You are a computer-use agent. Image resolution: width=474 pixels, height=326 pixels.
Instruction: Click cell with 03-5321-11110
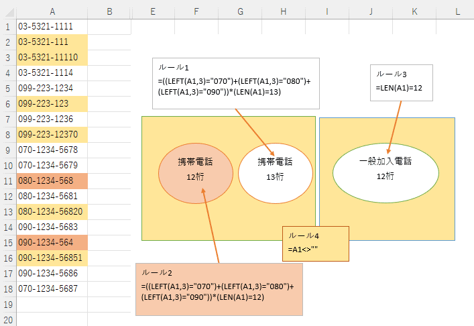pos(52,58)
